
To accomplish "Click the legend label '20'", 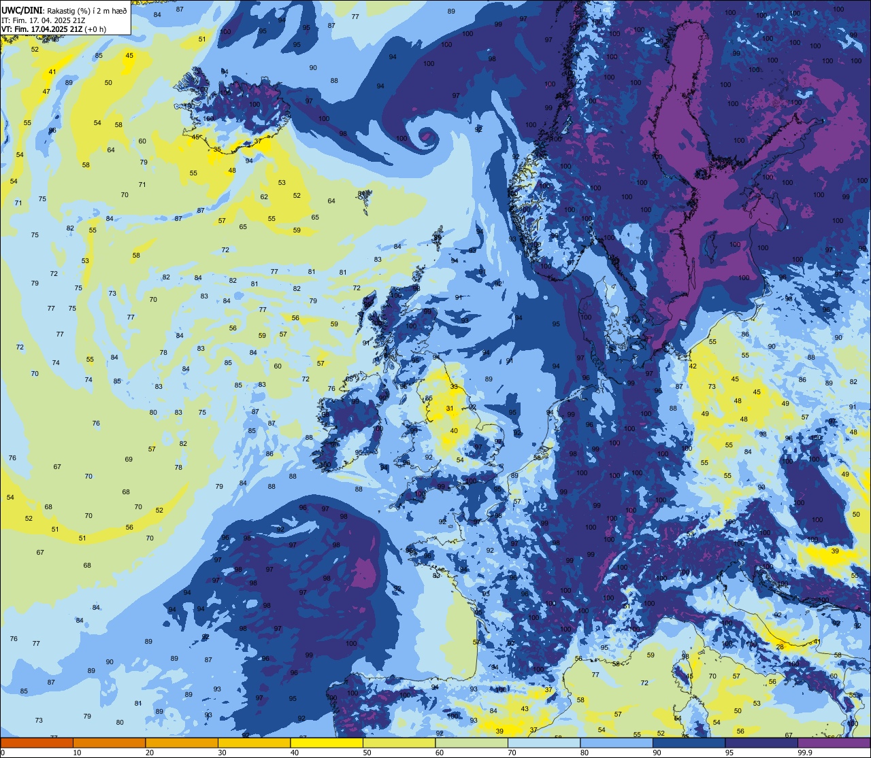I will coord(150,753).
